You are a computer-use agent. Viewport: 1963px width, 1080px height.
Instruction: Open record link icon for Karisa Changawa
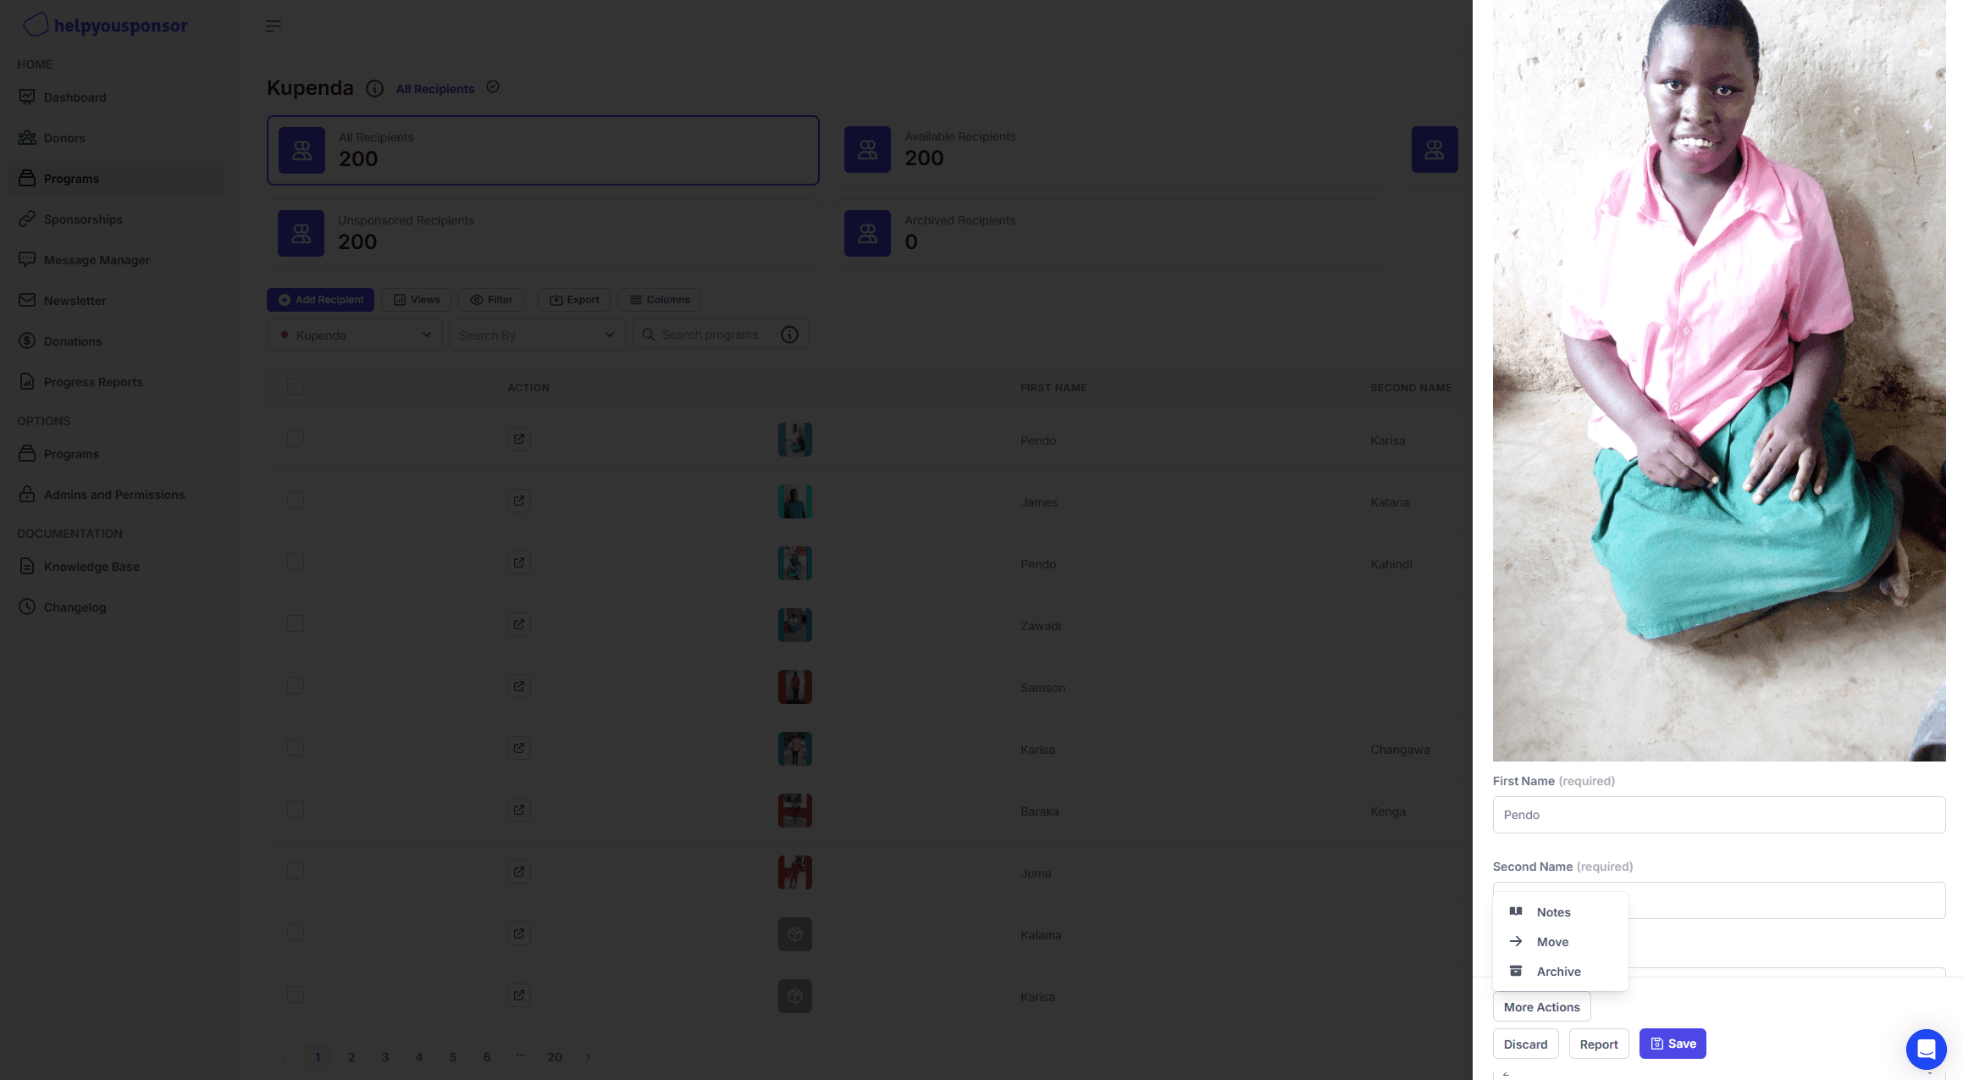click(519, 748)
